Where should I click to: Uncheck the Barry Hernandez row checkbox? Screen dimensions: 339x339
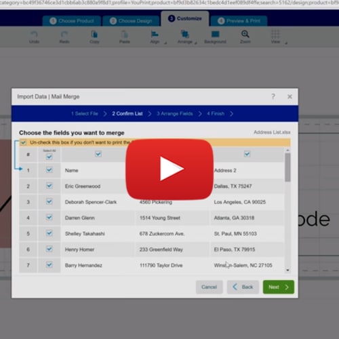click(x=49, y=264)
